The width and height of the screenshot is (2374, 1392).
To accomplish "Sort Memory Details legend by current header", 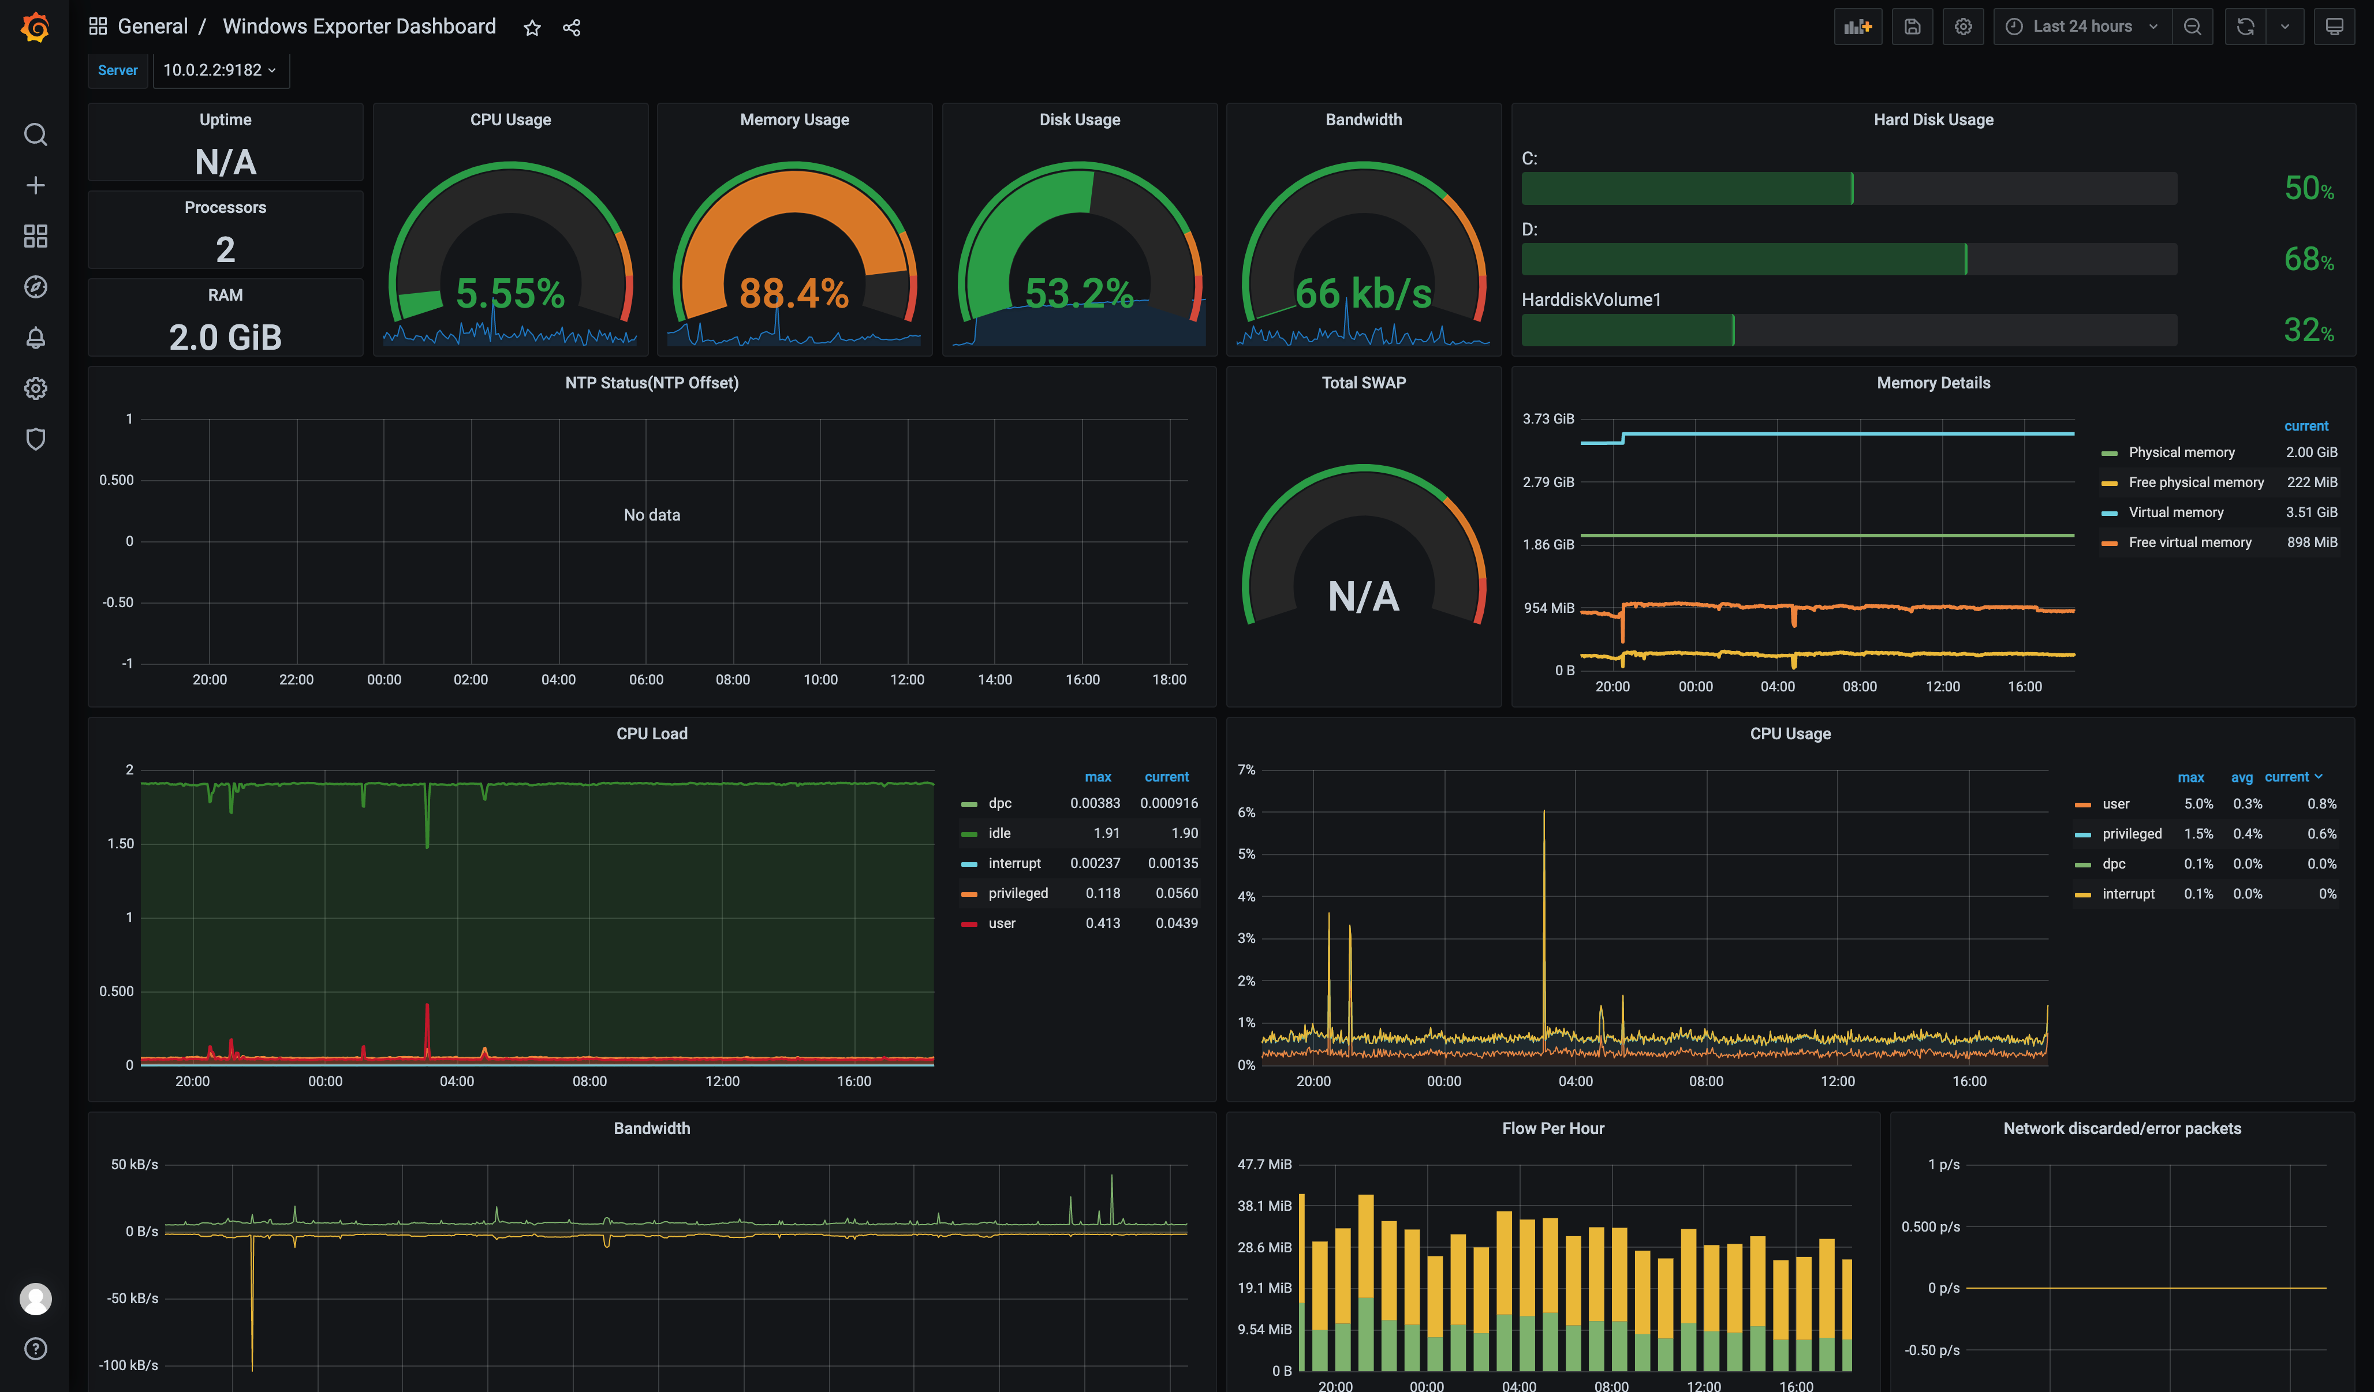I will tap(2305, 426).
